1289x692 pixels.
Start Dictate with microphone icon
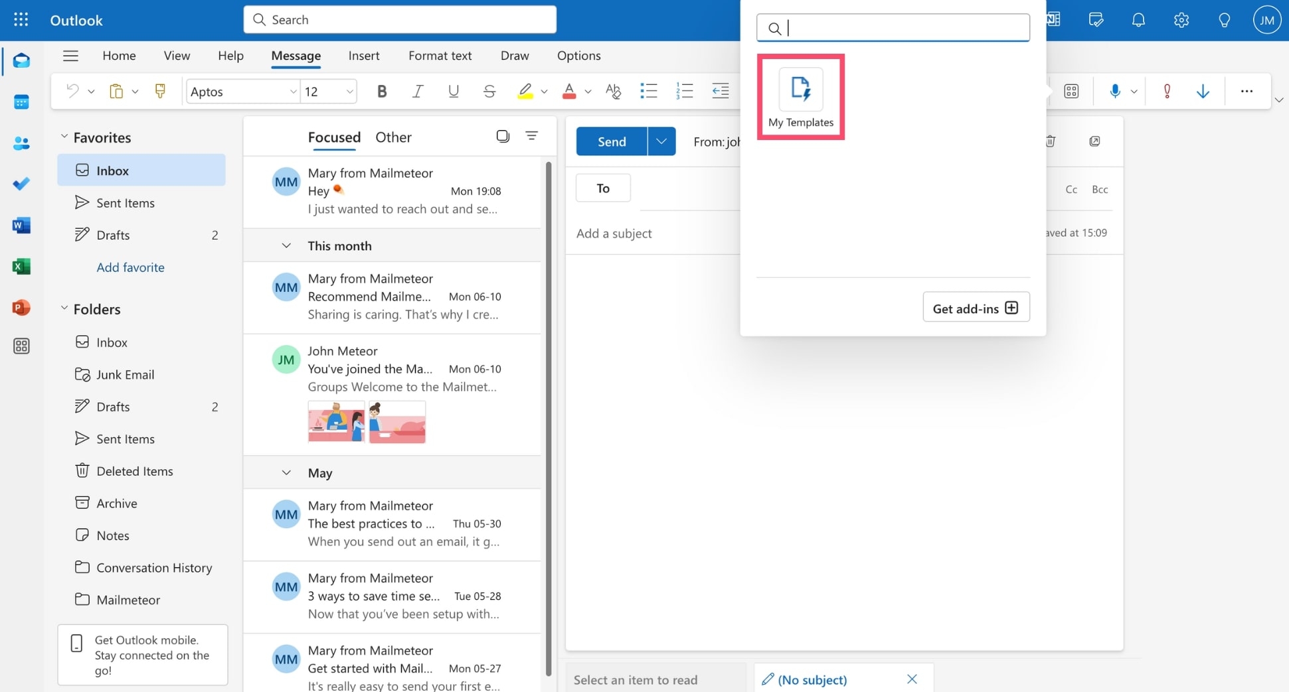click(x=1115, y=91)
